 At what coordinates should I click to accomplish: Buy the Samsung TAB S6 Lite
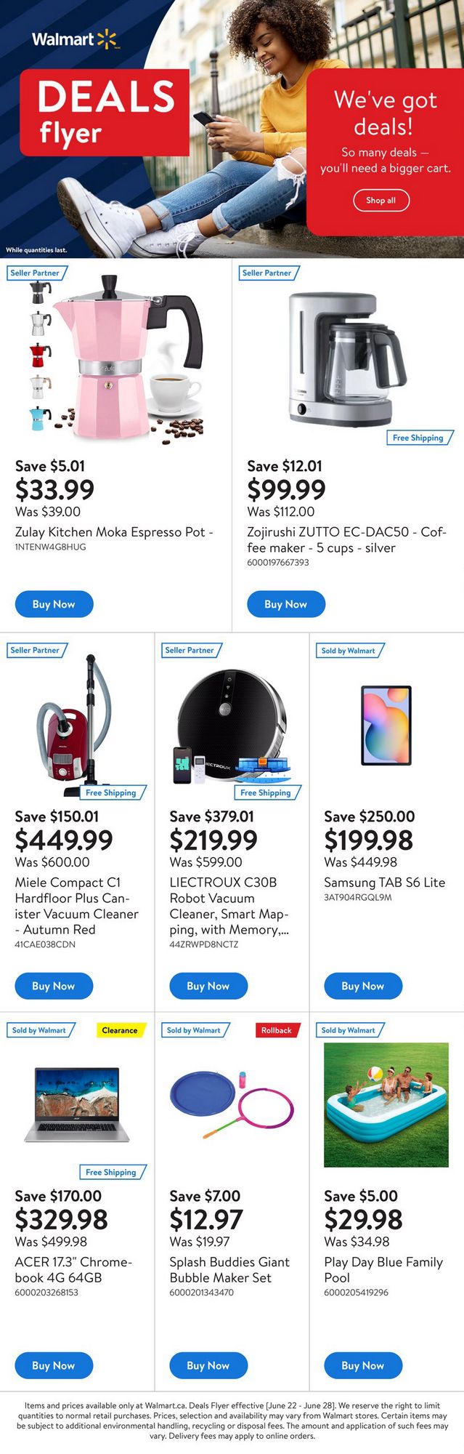tap(362, 986)
